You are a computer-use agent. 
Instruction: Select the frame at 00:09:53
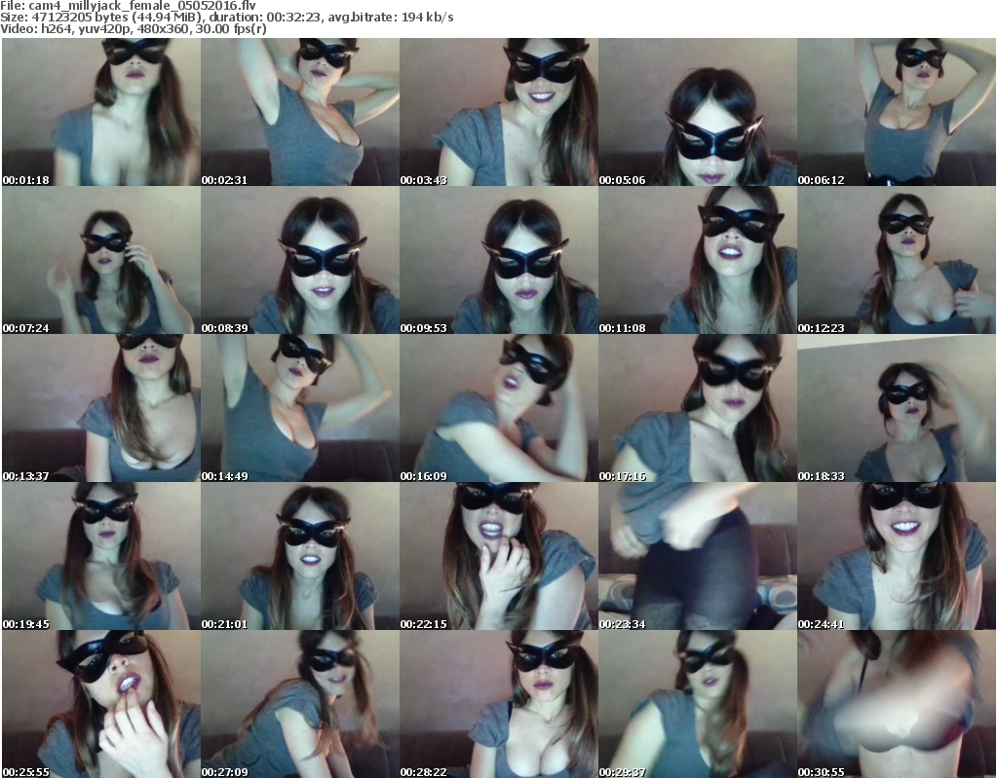tap(499, 260)
